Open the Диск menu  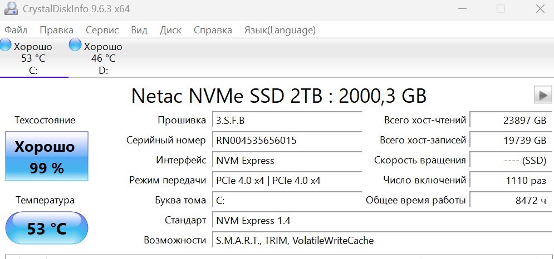click(170, 31)
